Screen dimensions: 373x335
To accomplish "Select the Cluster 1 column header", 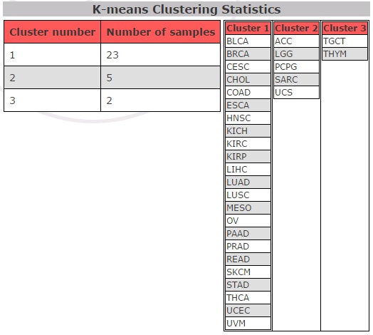I will tap(248, 29).
